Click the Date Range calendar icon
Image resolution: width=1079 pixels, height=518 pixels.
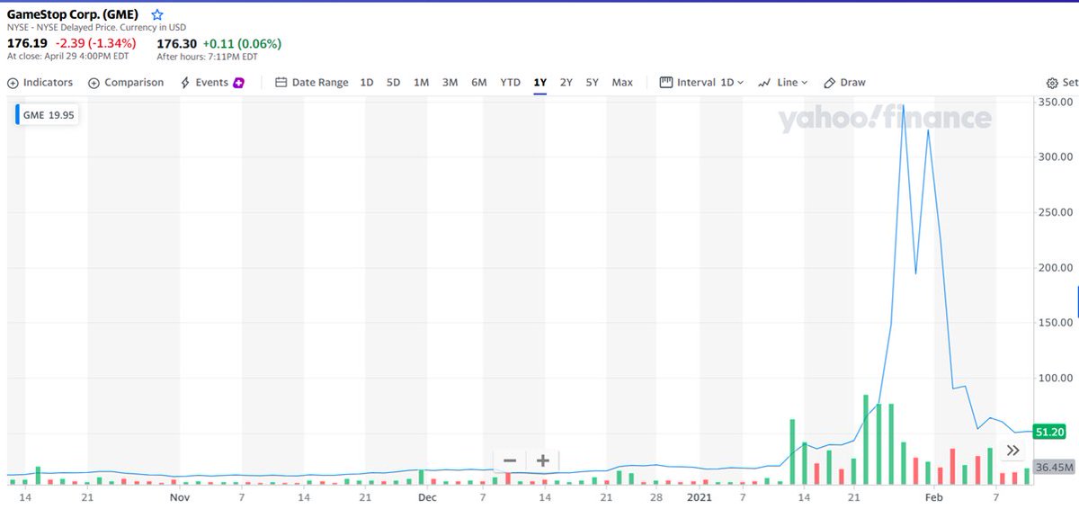coord(281,82)
